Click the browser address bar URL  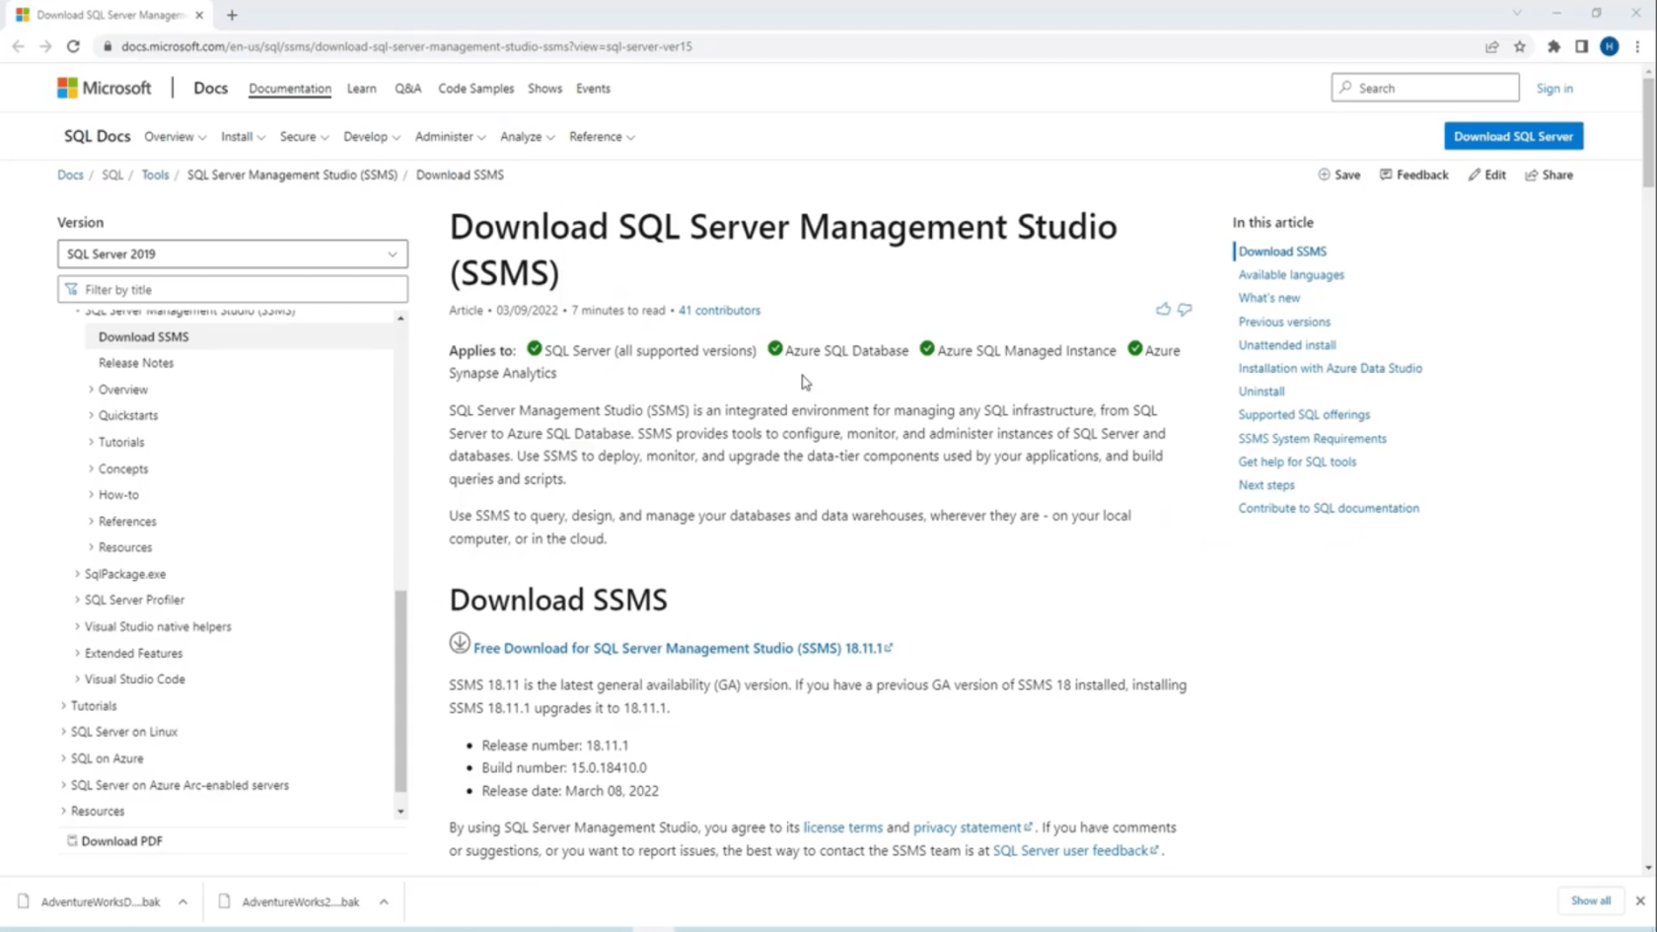pyautogui.click(x=407, y=46)
